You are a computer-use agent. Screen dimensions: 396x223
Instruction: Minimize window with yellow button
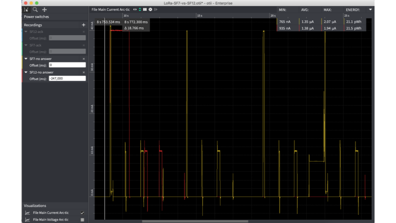tap(31, 3)
